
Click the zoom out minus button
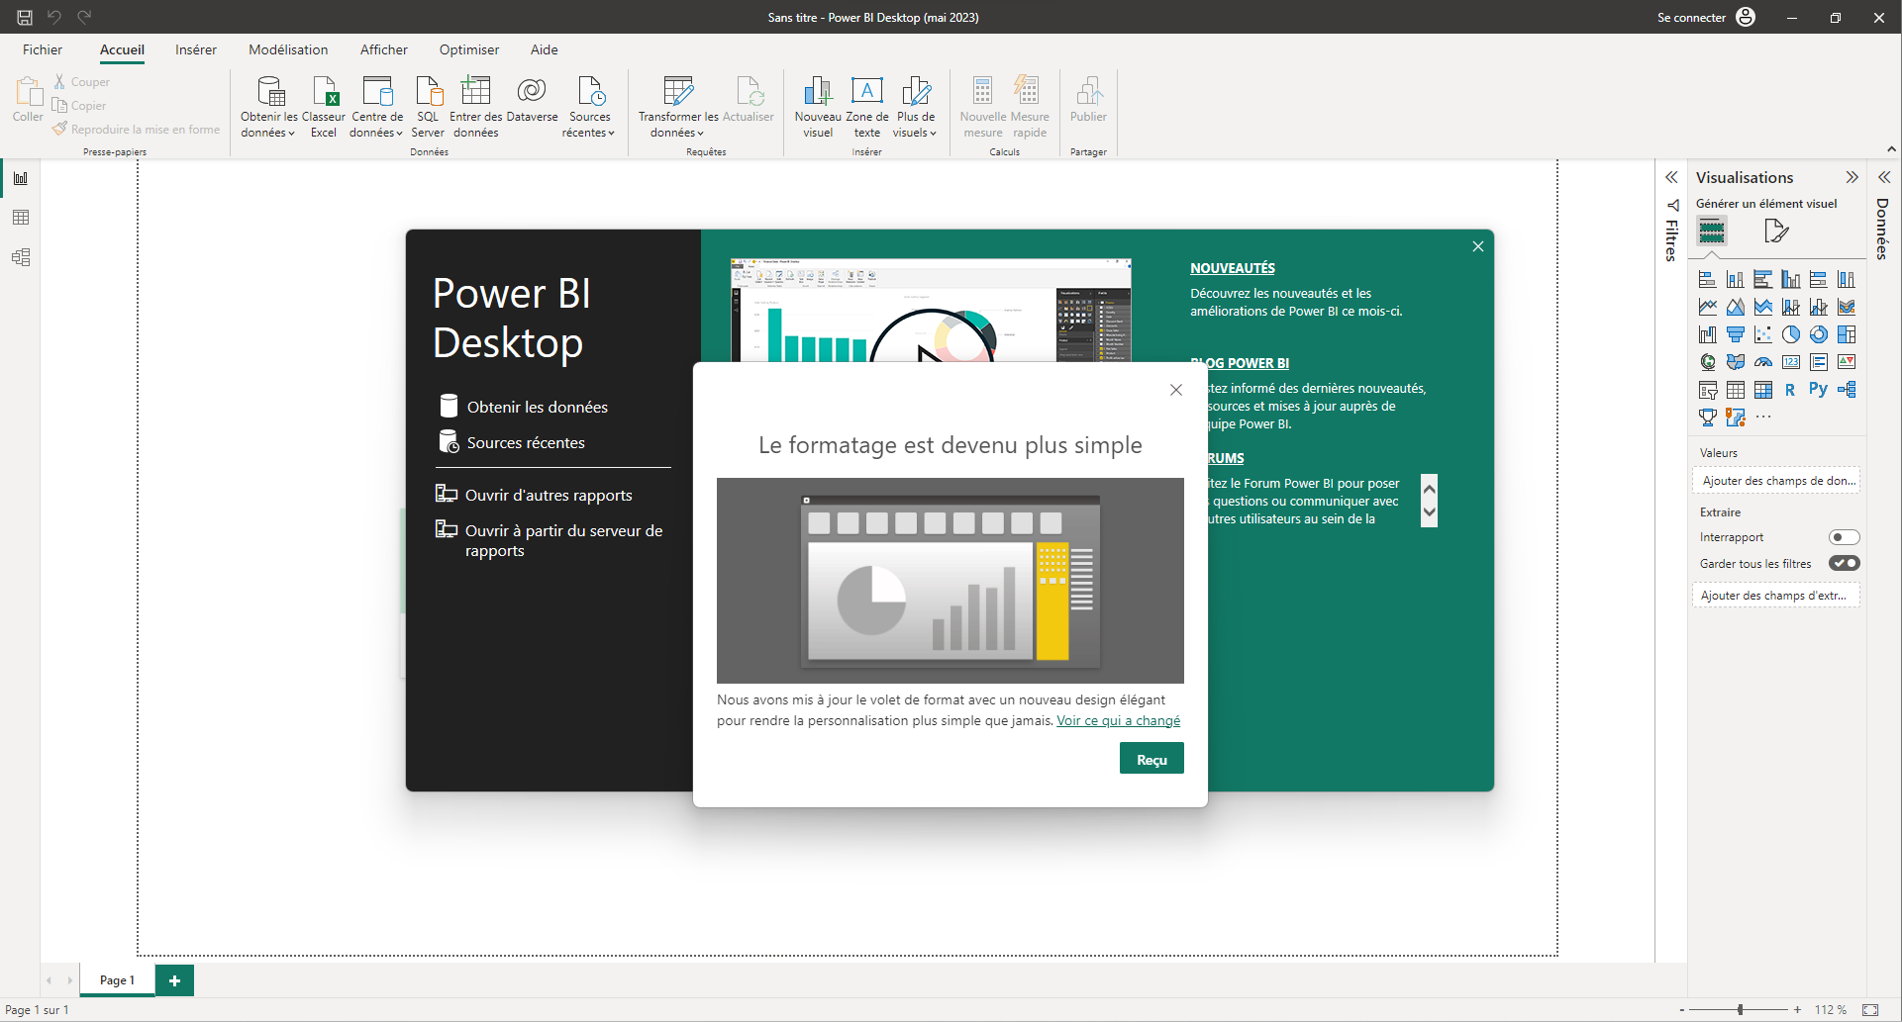[x=1682, y=1010]
